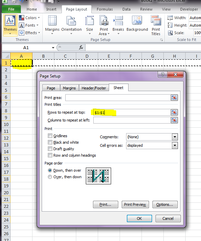Open the Header/Footer tab in Page Setup

pyautogui.click(x=94, y=88)
